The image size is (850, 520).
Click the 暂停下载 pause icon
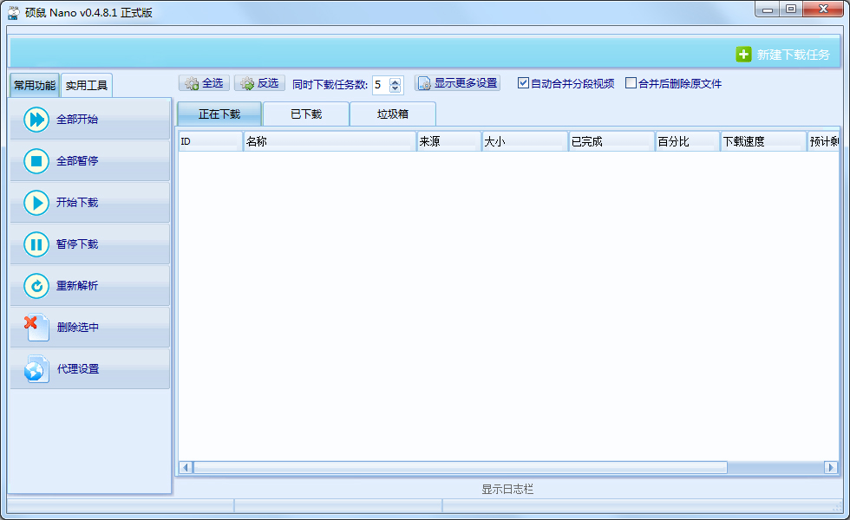pyautogui.click(x=35, y=244)
